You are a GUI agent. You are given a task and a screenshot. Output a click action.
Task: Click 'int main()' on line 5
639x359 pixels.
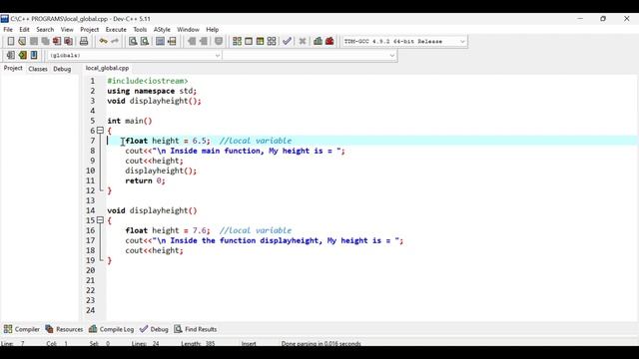[130, 121]
